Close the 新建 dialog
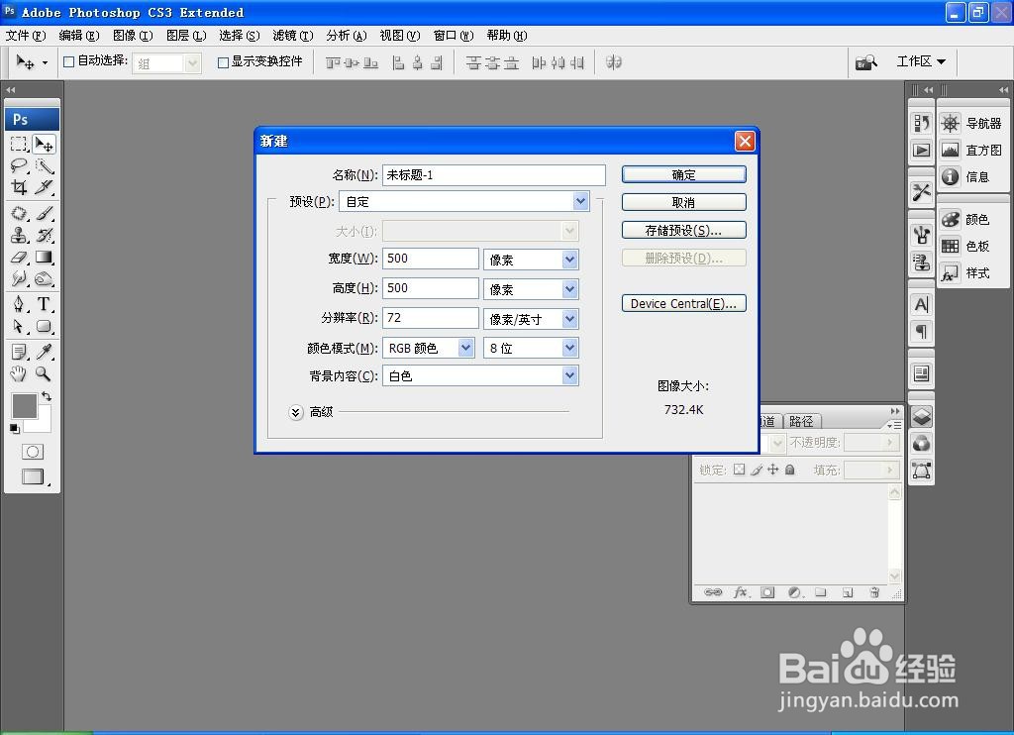Viewport: 1014px width, 735px height. click(x=745, y=141)
